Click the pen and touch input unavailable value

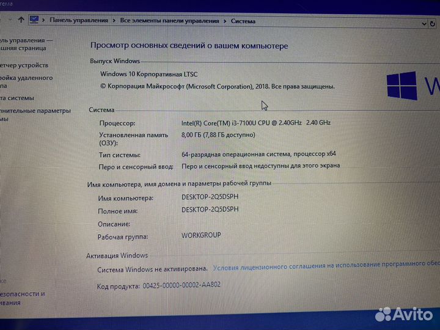pos(261,166)
